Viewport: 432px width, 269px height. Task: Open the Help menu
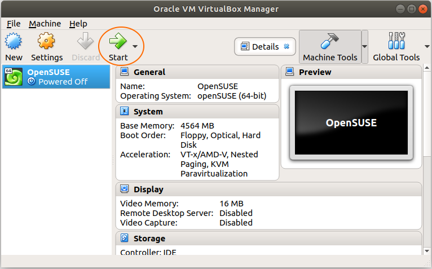[78, 24]
